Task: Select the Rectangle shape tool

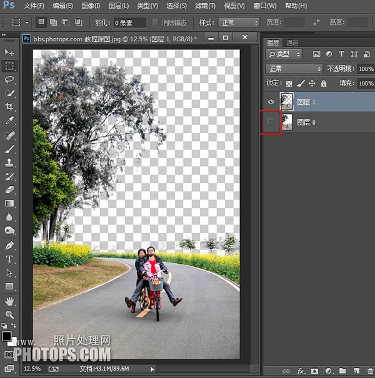Action: click(x=9, y=286)
